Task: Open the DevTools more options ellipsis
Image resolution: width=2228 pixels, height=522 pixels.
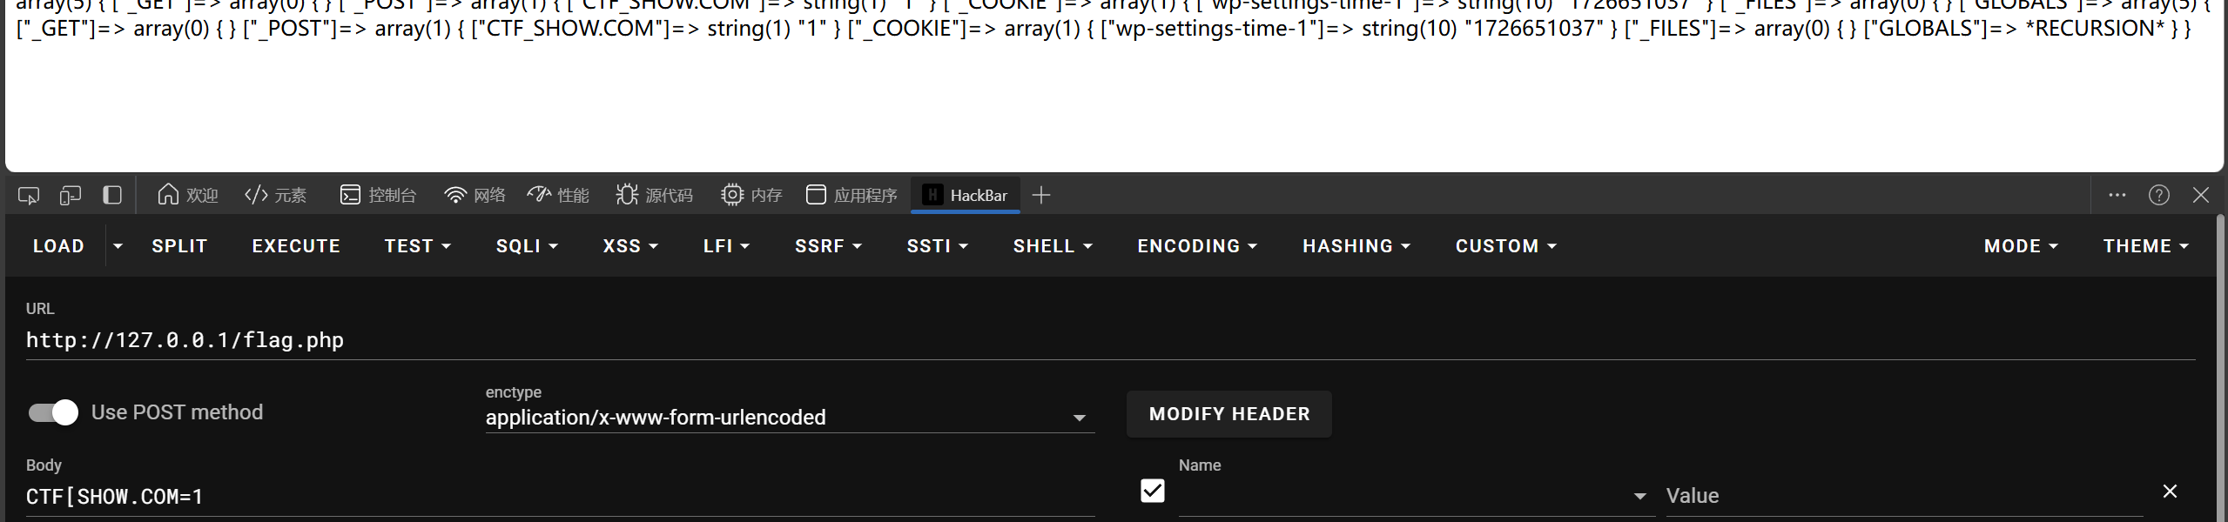Action: coord(2117,196)
